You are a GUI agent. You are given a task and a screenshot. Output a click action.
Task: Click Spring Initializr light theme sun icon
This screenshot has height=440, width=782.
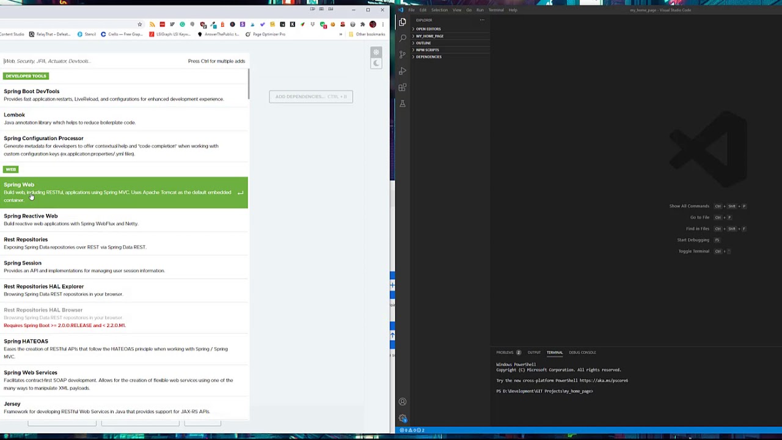click(376, 52)
